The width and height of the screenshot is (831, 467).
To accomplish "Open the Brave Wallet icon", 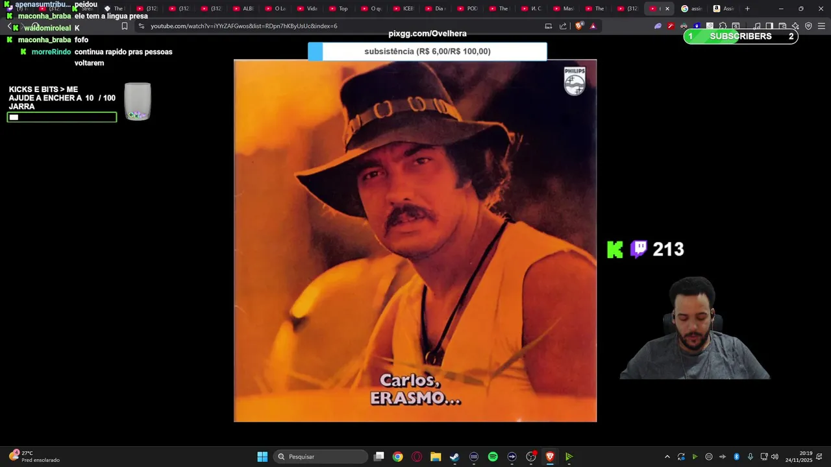I will click(x=782, y=26).
